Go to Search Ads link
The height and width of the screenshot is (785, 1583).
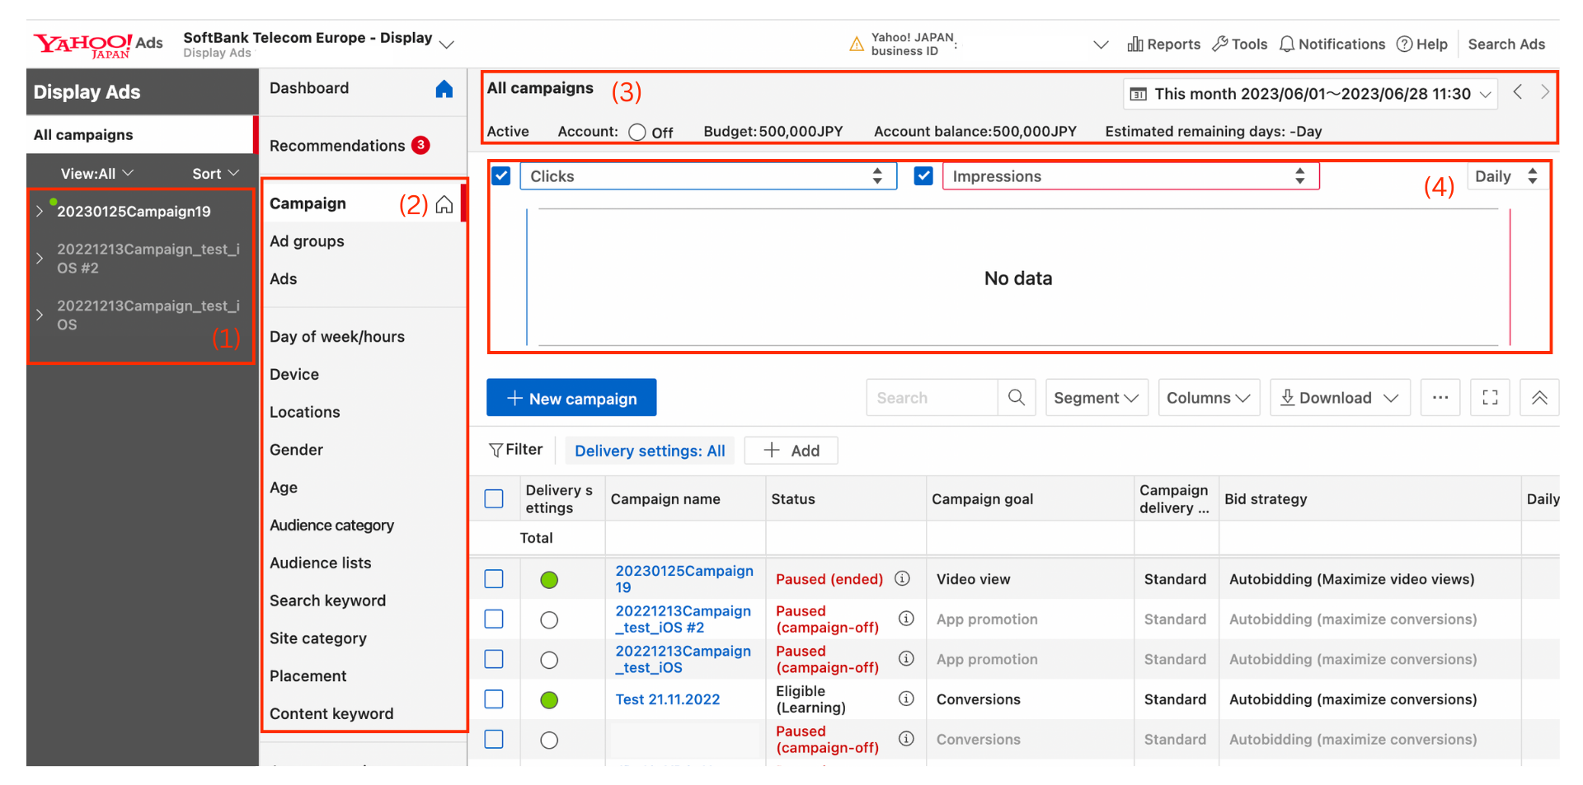pos(1506,44)
